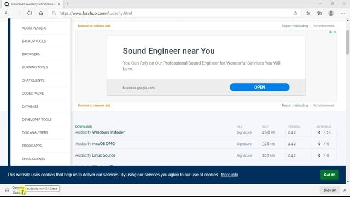The image size is (350, 197).
Task: Open the Codec Packs category
Action: (33, 94)
